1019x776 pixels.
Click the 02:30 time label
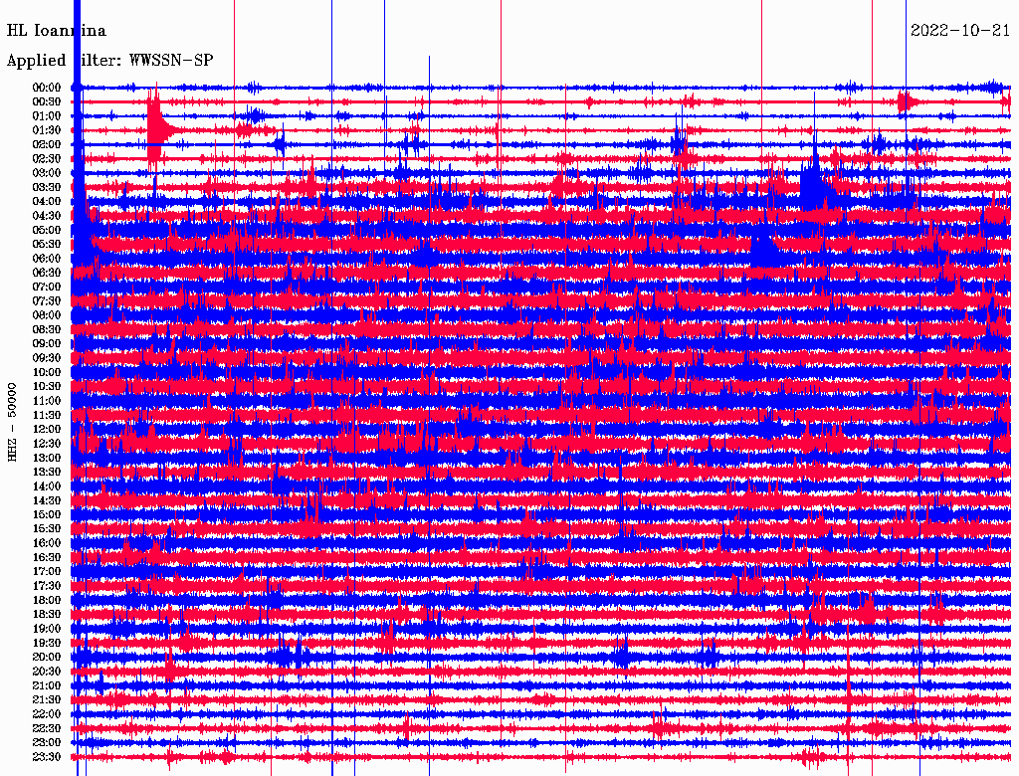point(47,159)
